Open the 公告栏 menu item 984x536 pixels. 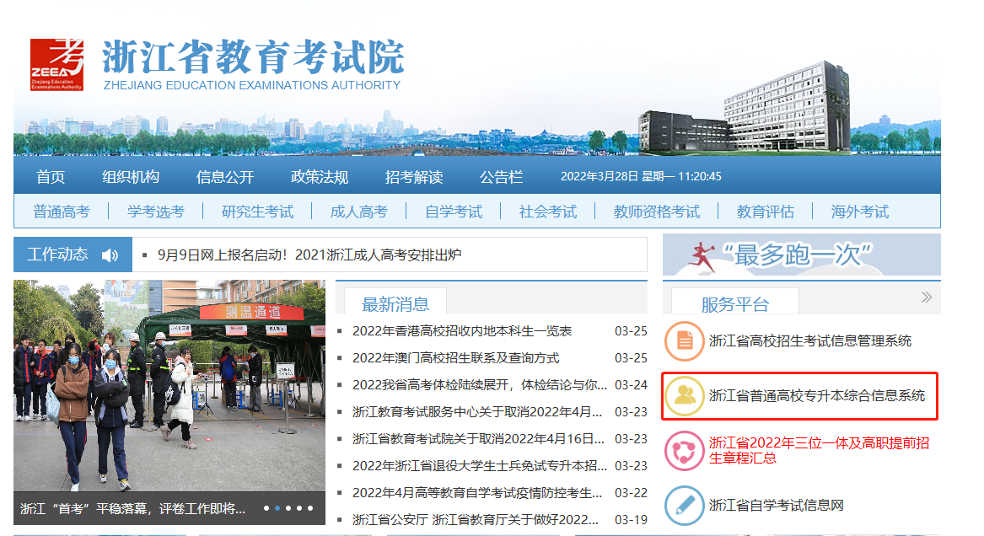[501, 177]
